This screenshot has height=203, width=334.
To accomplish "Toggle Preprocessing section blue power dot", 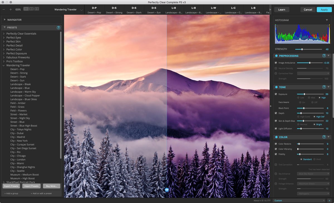I will pos(276,56).
